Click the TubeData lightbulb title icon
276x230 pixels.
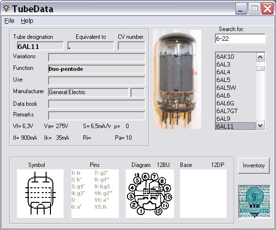6,8
